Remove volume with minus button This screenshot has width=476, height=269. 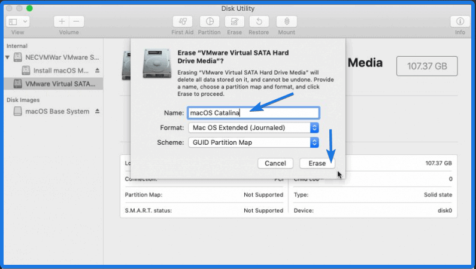(77, 22)
